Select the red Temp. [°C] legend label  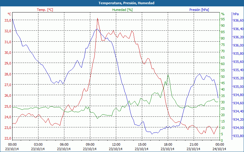point(45,10)
